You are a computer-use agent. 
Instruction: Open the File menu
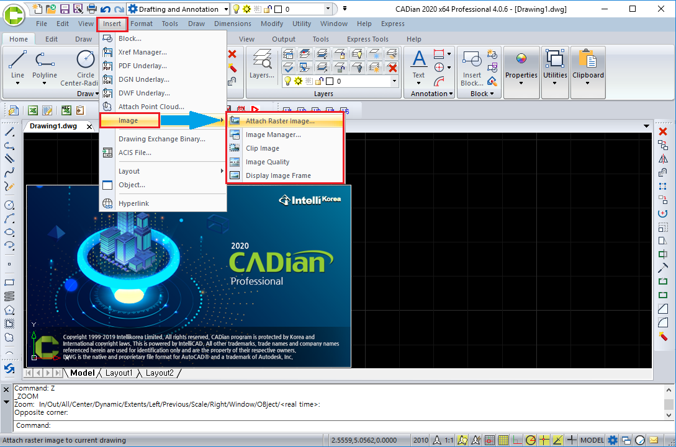click(x=42, y=24)
